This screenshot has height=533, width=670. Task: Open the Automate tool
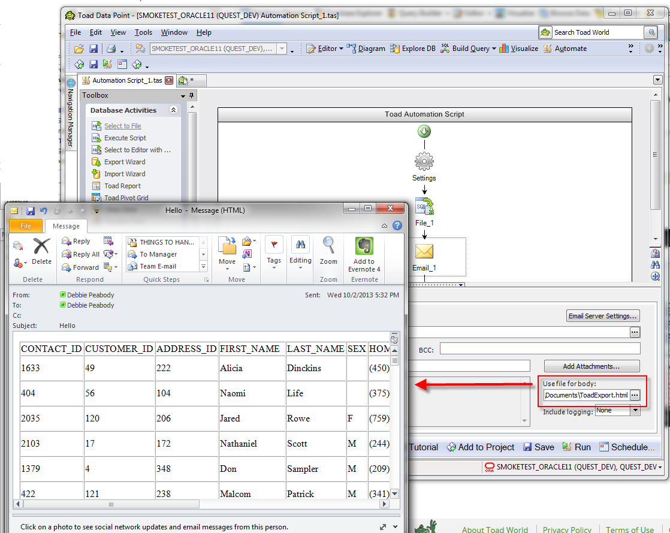565,49
